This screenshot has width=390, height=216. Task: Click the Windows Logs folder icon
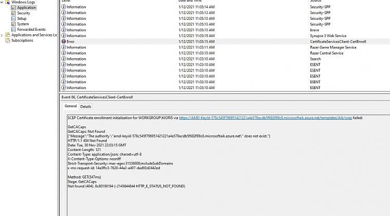tap(8, 2)
